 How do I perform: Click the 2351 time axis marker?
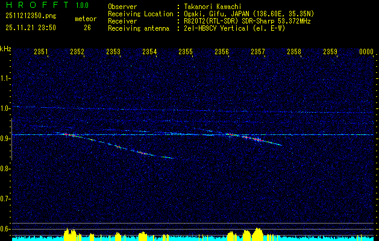click(41, 52)
